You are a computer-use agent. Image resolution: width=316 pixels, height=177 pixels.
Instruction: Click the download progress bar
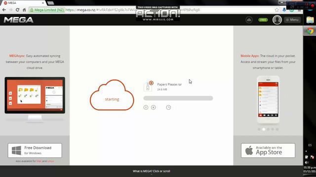(x=178, y=98)
